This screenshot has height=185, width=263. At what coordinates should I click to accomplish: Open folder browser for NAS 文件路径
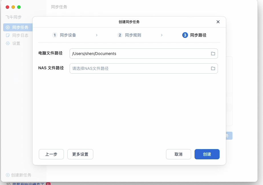(x=213, y=68)
